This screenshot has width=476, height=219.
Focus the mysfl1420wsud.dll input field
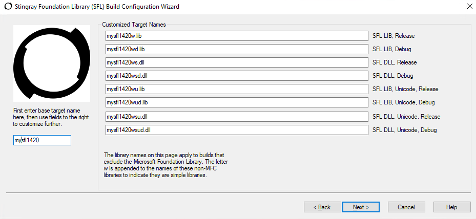[237, 130]
